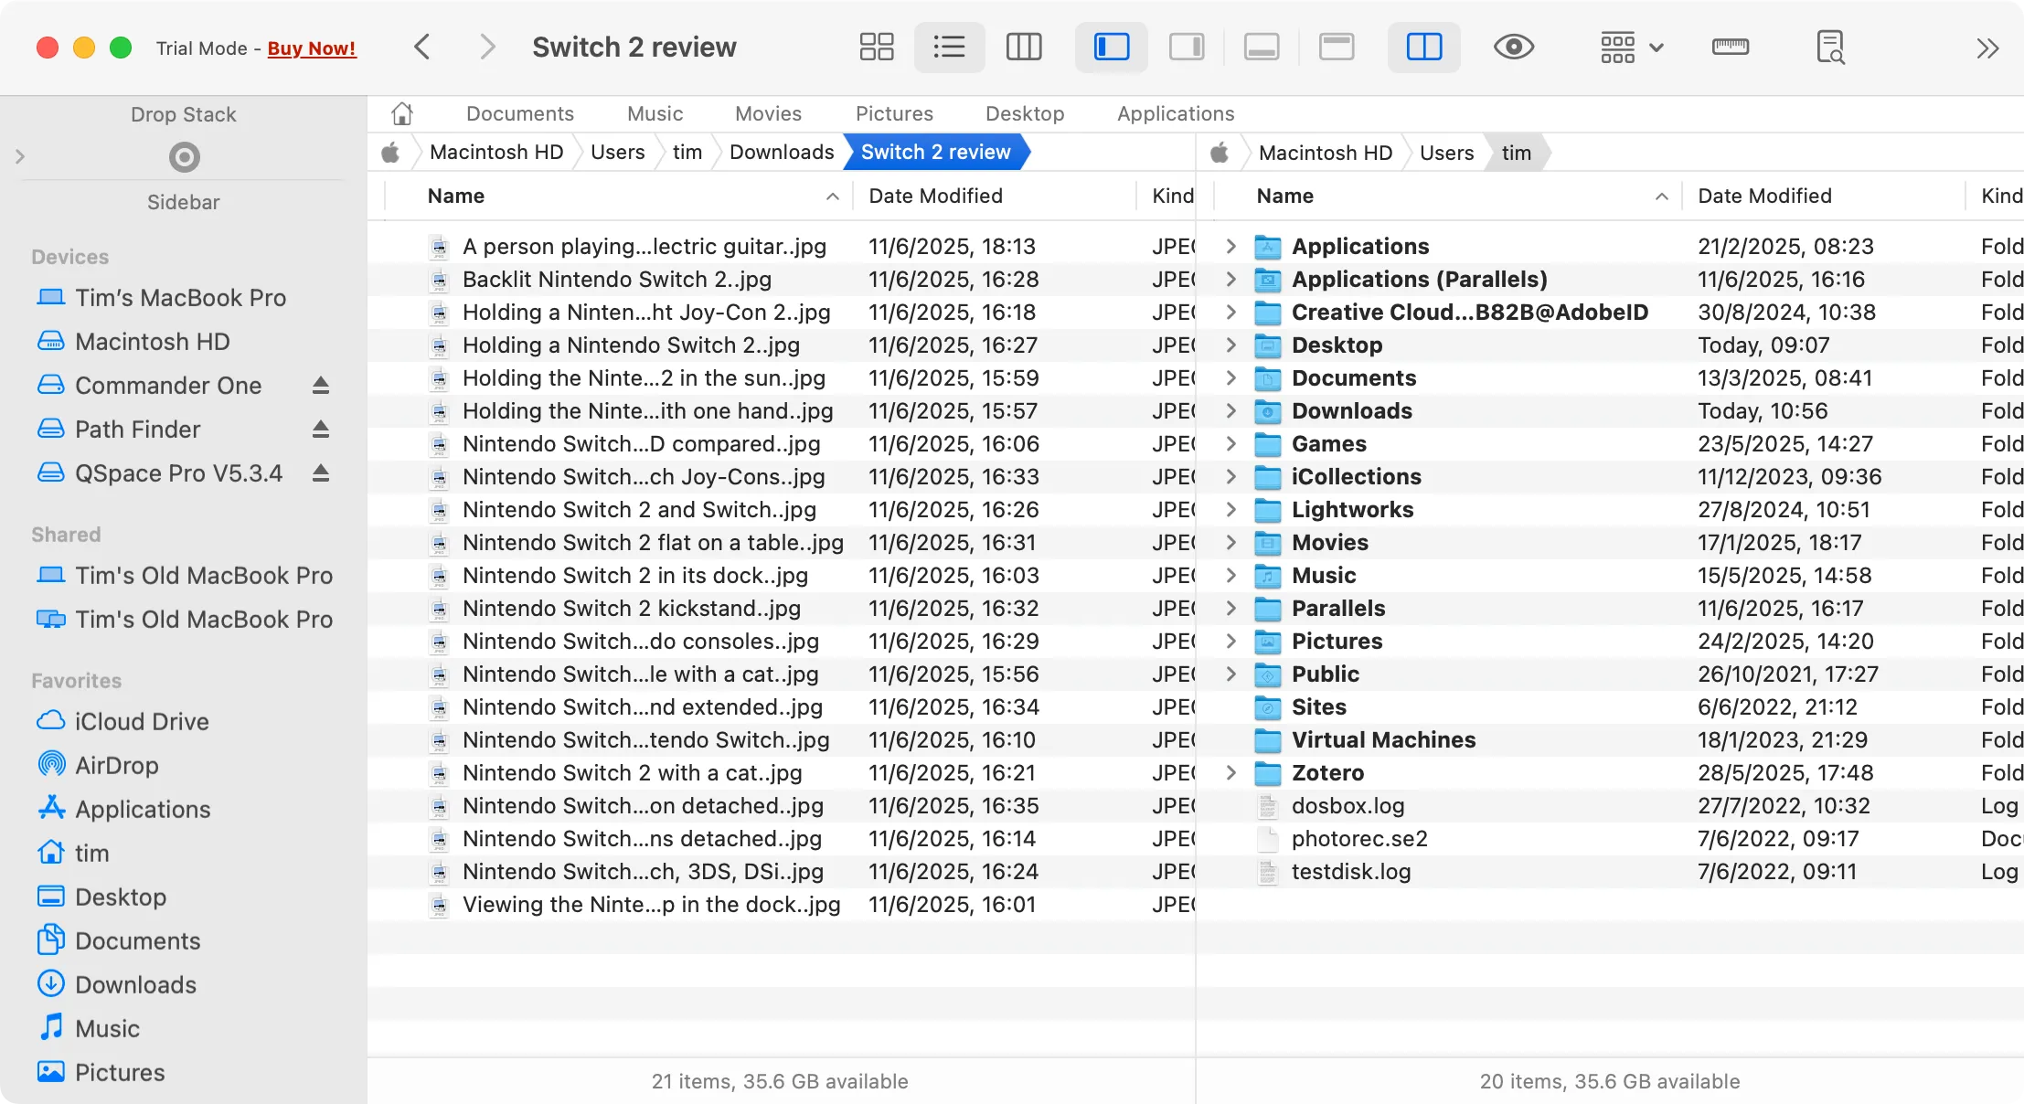The width and height of the screenshot is (2024, 1104).
Task: Expand the Zotero folder in right pane
Action: [1231, 772]
